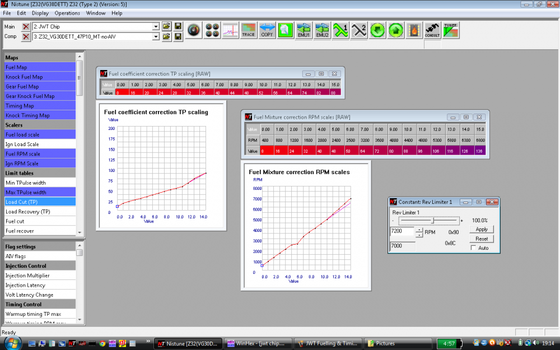The height and width of the screenshot is (350, 560).
Task: Open the EMU1 emulator icon
Action: coord(303,30)
